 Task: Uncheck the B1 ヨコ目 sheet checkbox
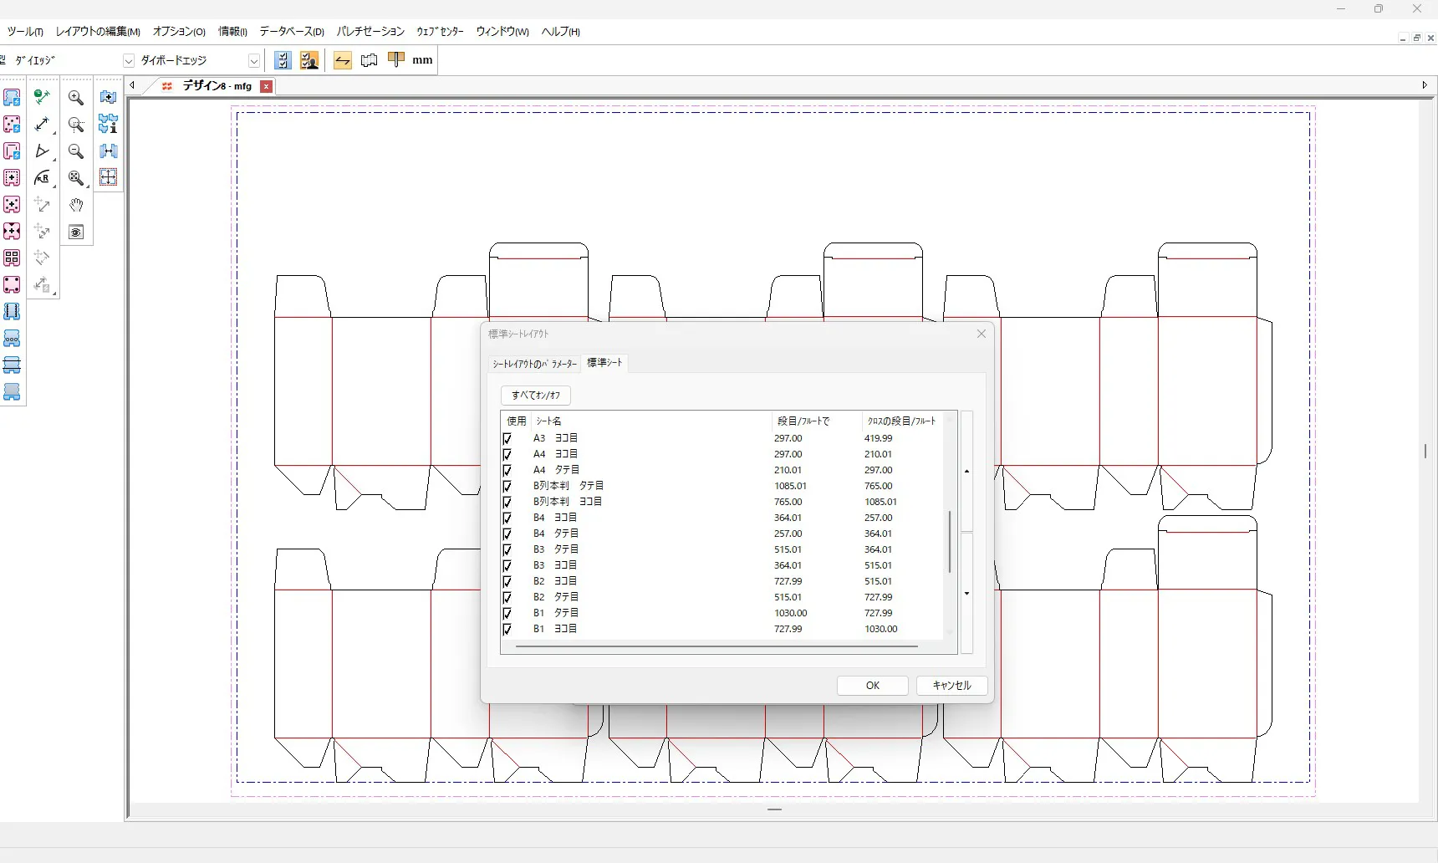(507, 629)
